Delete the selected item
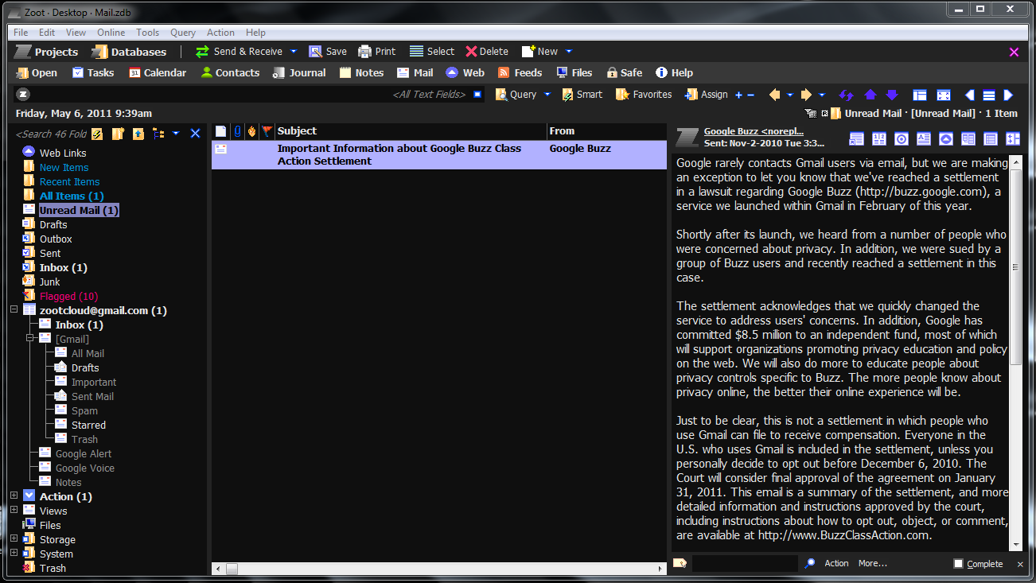 click(487, 52)
